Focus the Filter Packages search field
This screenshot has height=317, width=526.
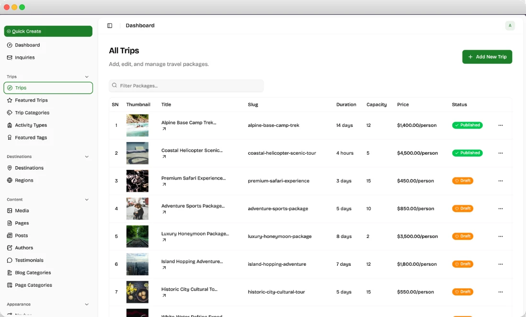(186, 86)
